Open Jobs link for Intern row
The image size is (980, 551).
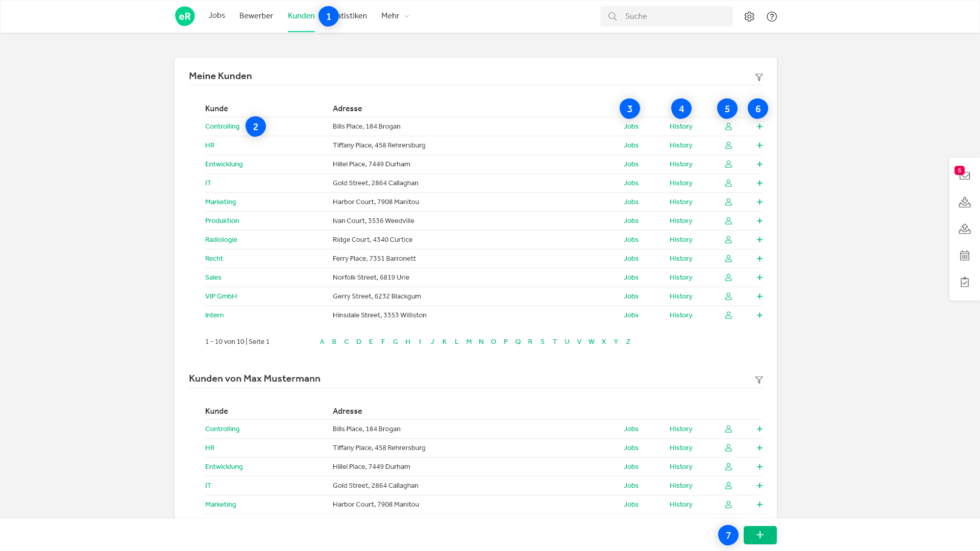click(631, 315)
